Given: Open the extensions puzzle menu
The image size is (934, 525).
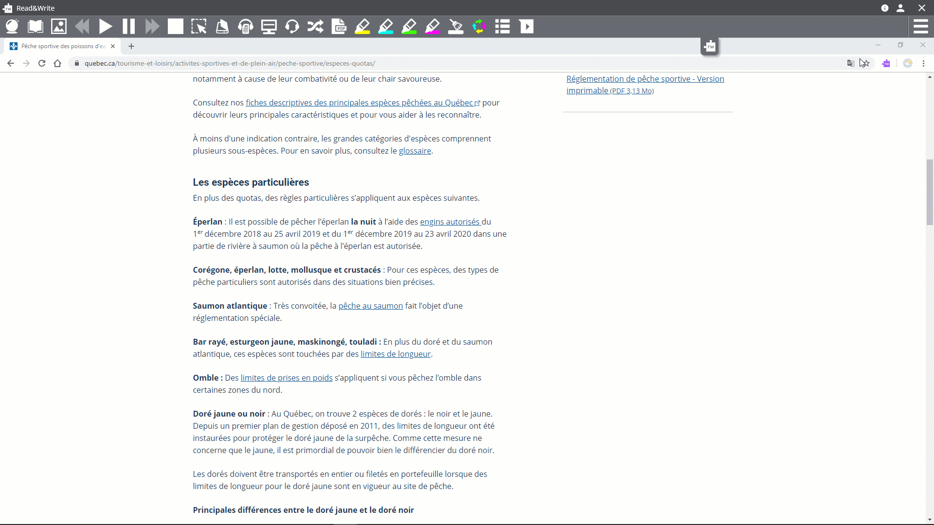Looking at the screenshot, I should [886, 64].
